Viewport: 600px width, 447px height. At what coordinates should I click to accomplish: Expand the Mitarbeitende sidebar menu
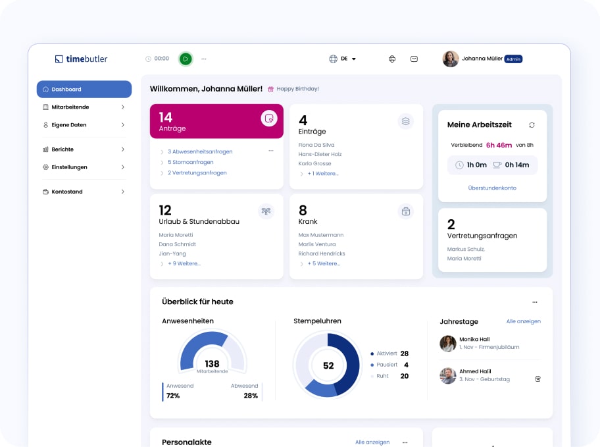click(x=84, y=107)
